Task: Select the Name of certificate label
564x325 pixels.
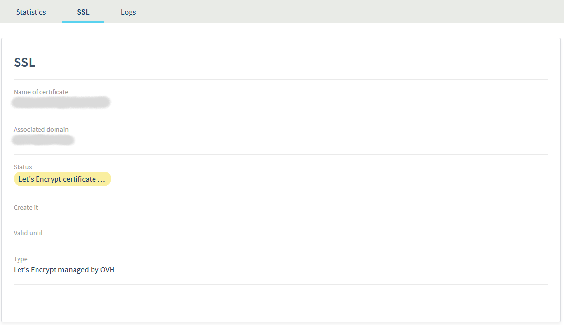Action: pos(41,92)
